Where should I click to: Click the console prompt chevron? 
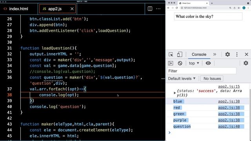click(169, 132)
